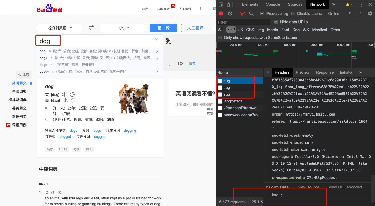Copy the translation result using copy icon

(x=181, y=64)
